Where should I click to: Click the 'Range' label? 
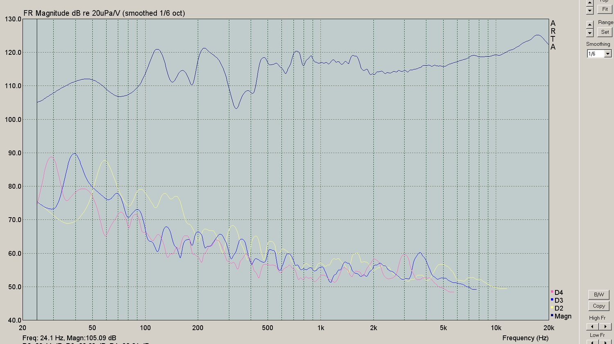(x=605, y=22)
